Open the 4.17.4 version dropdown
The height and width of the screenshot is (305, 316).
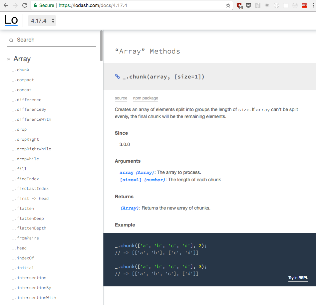(42, 21)
